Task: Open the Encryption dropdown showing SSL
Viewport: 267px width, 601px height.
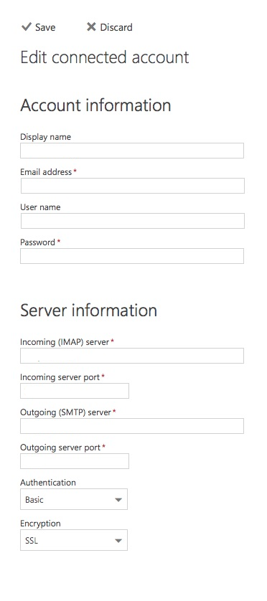Action: [74, 540]
